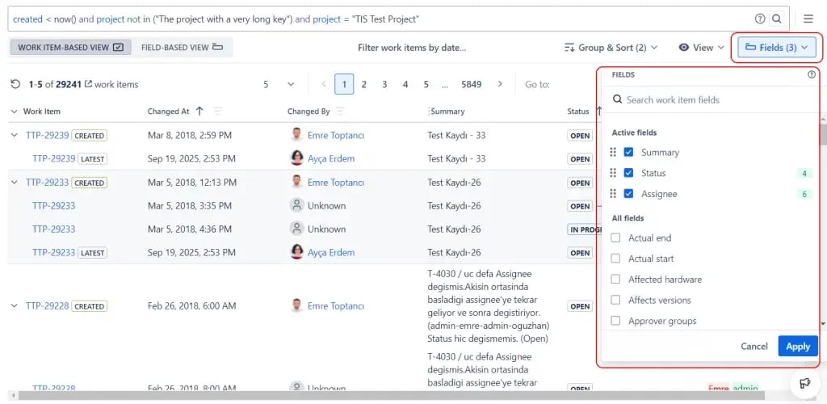This screenshot has height=404, width=827.
Task: Click the Changed By filter icon
Action: [x=340, y=112]
